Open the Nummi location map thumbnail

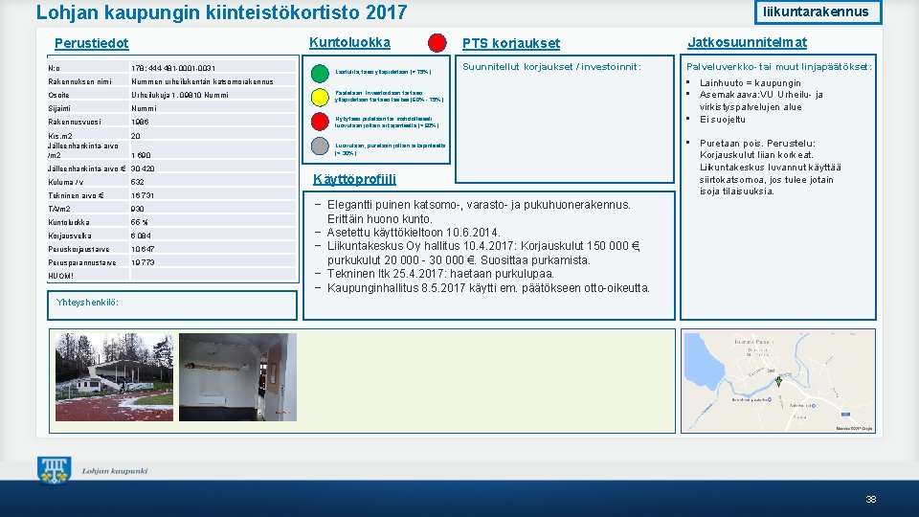click(x=778, y=381)
